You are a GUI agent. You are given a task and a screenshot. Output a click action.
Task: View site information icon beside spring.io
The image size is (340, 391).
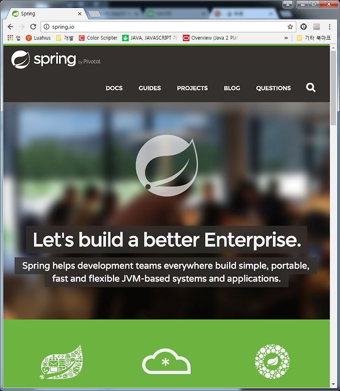pyautogui.click(x=47, y=27)
